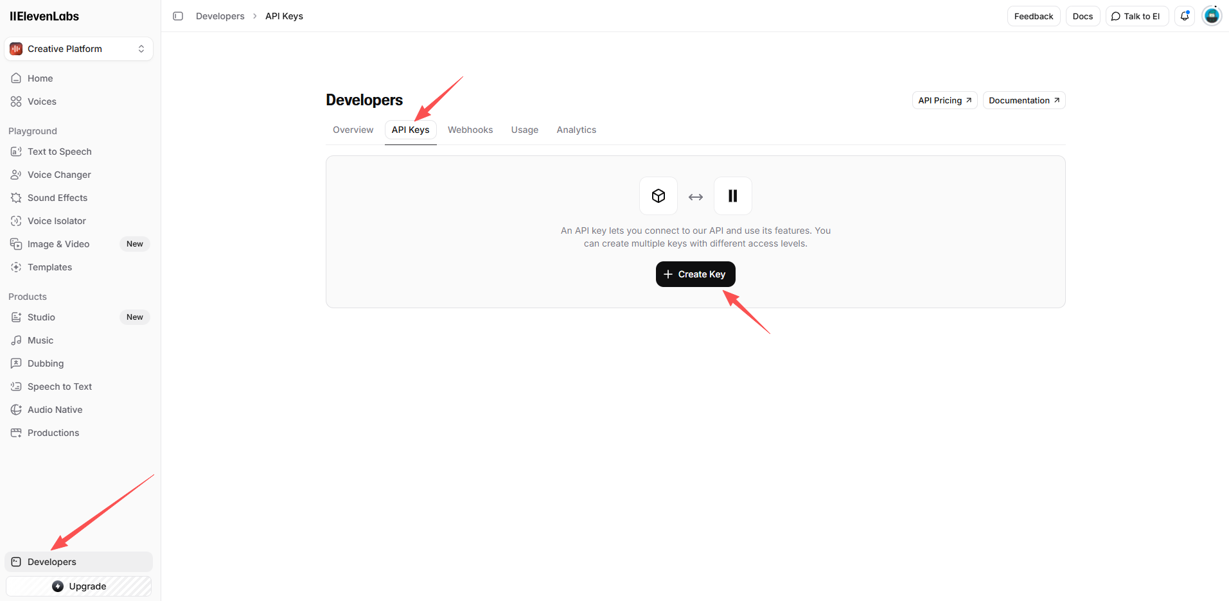Select the Sound Effects icon
This screenshot has height=601, width=1229.
16,198
